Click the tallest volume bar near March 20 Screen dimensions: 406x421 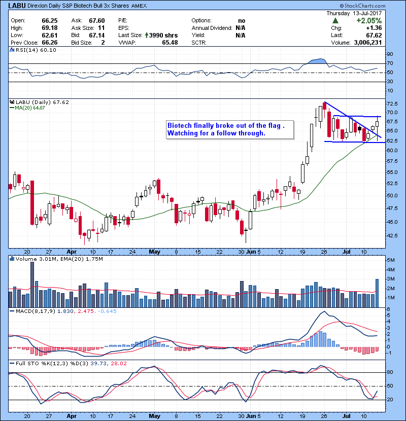(32, 285)
